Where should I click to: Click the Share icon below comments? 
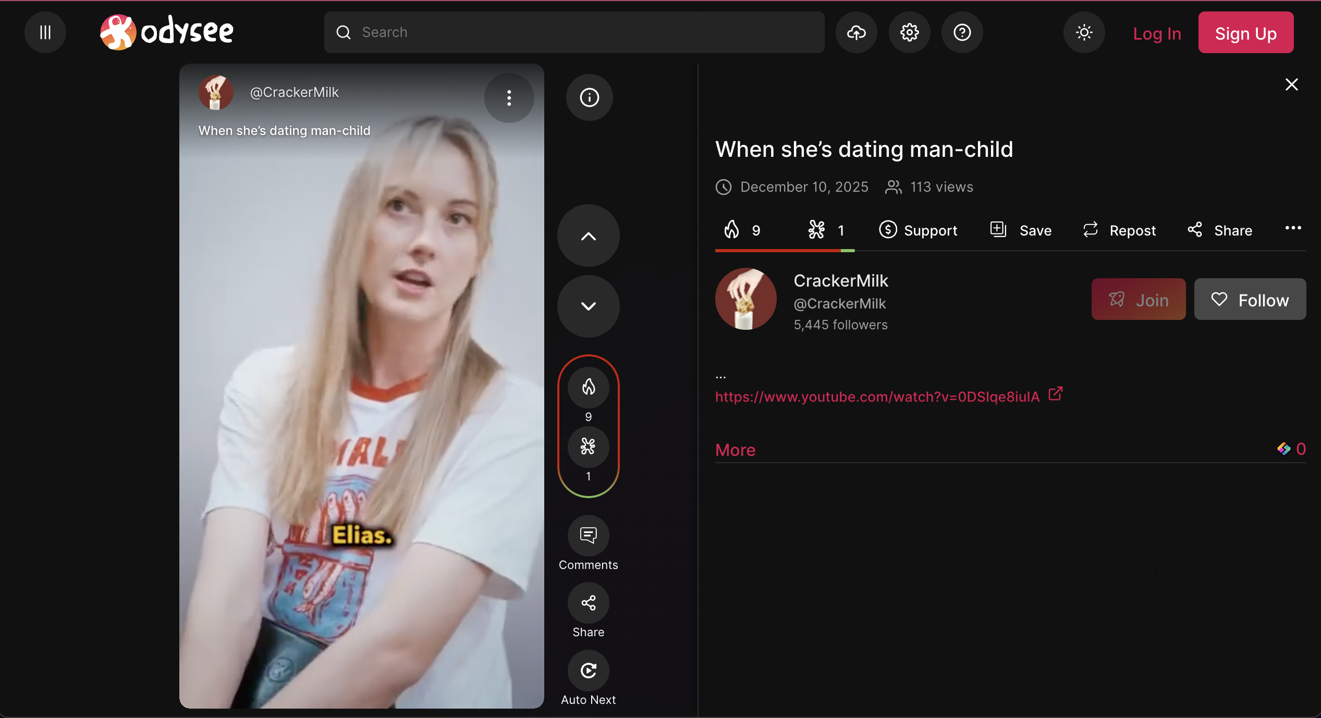[x=588, y=603]
